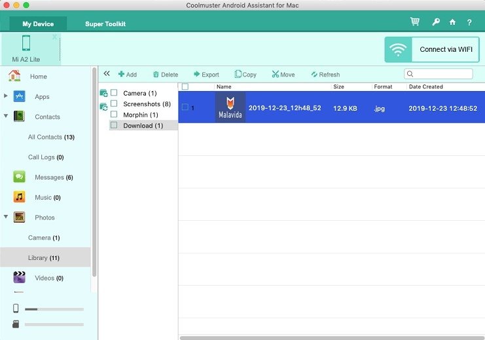Open the shopping cart purchase icon
This screenshot has height=340, width=485.
tap(414, 22)
